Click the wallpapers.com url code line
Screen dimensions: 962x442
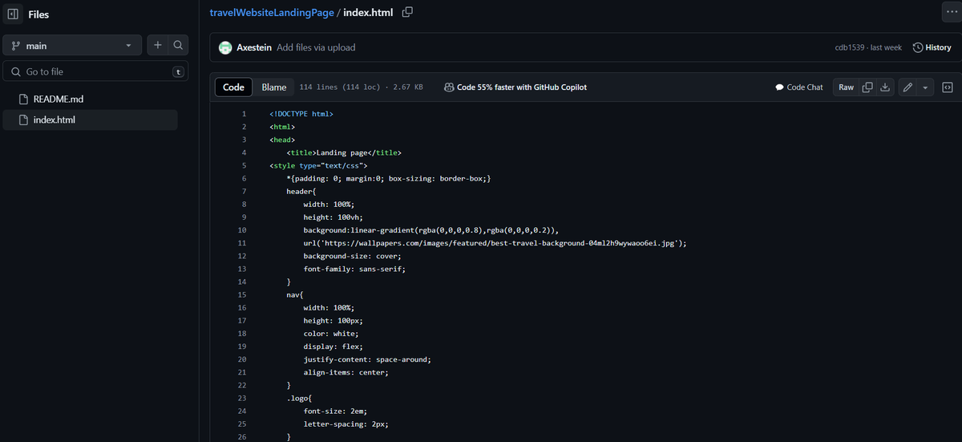(x=495, y=243)
